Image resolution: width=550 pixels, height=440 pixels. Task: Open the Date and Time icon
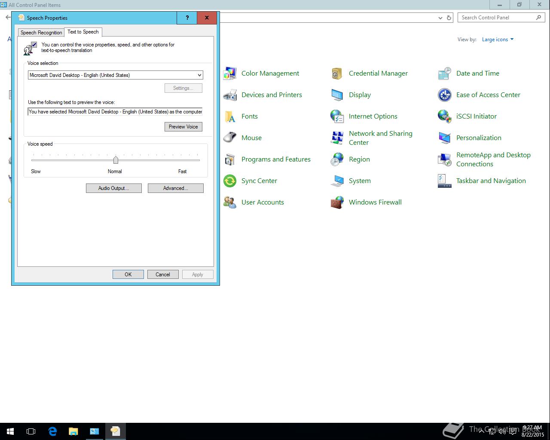tap(445, 73)
